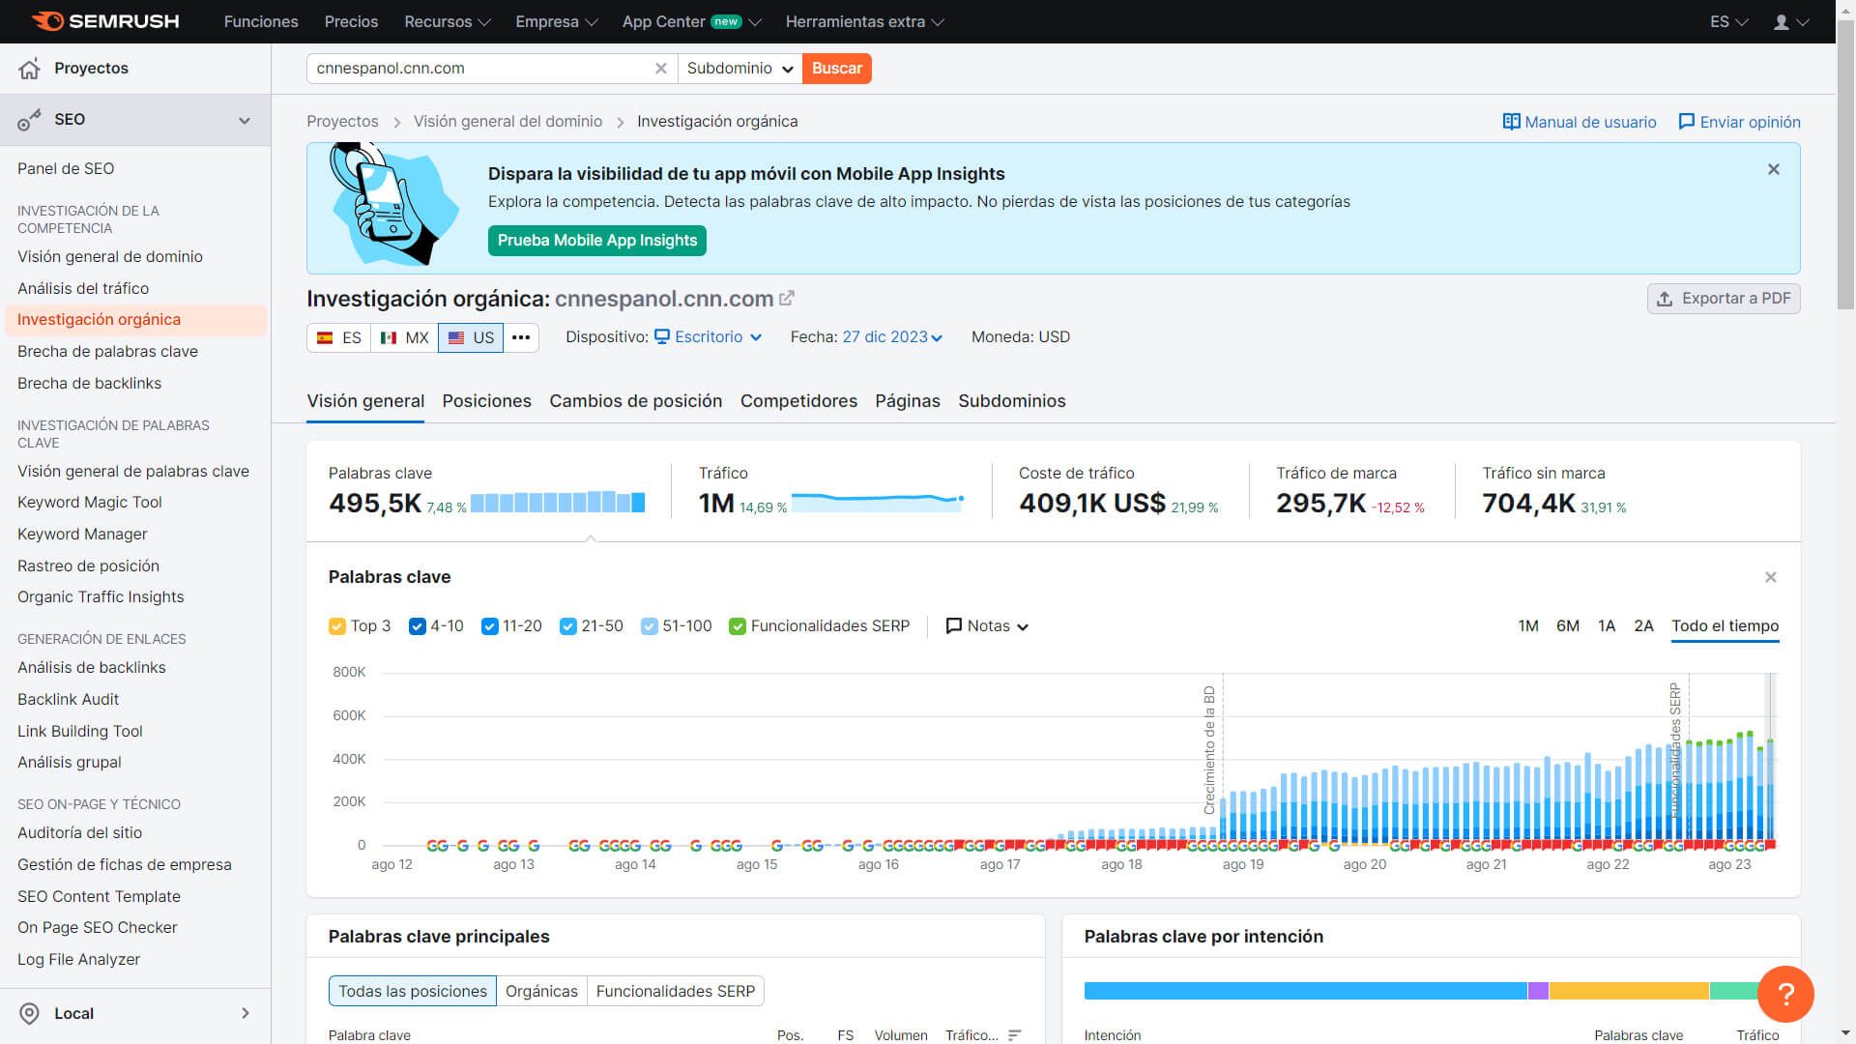The image size is (1856, 1044).
Task: Select the Spain flag ES database
Action: click(x=339, y=337)
